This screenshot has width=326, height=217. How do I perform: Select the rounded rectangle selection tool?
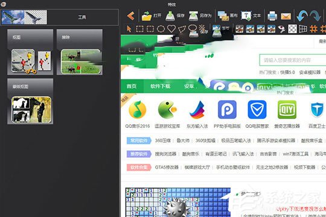[150, 29]
